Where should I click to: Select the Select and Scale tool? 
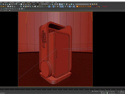pyautogui.click(x=8, y=4)
